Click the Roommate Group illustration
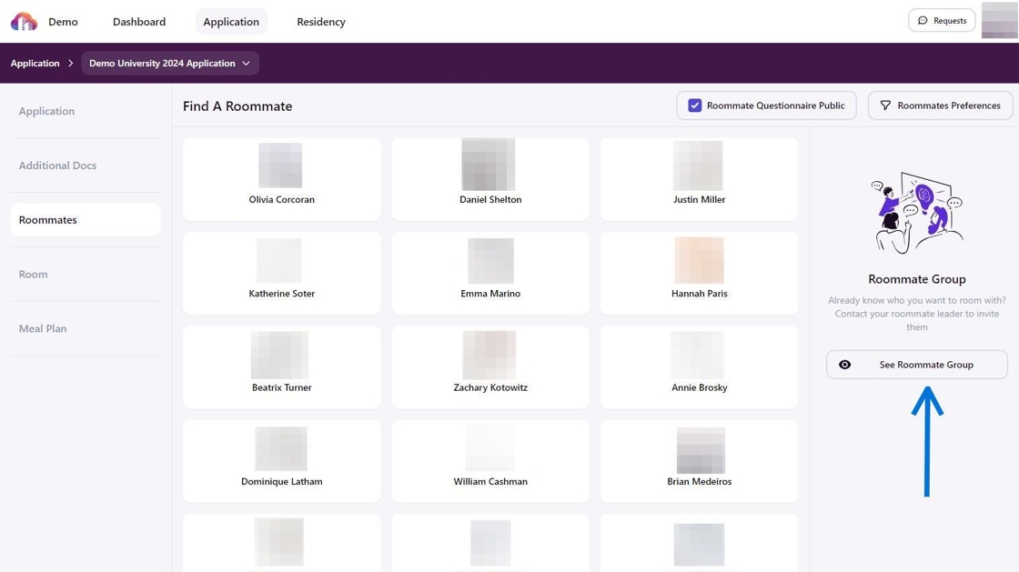This screenshot has width=1019, height=572. pyautogui.click(x=916, y=212)
